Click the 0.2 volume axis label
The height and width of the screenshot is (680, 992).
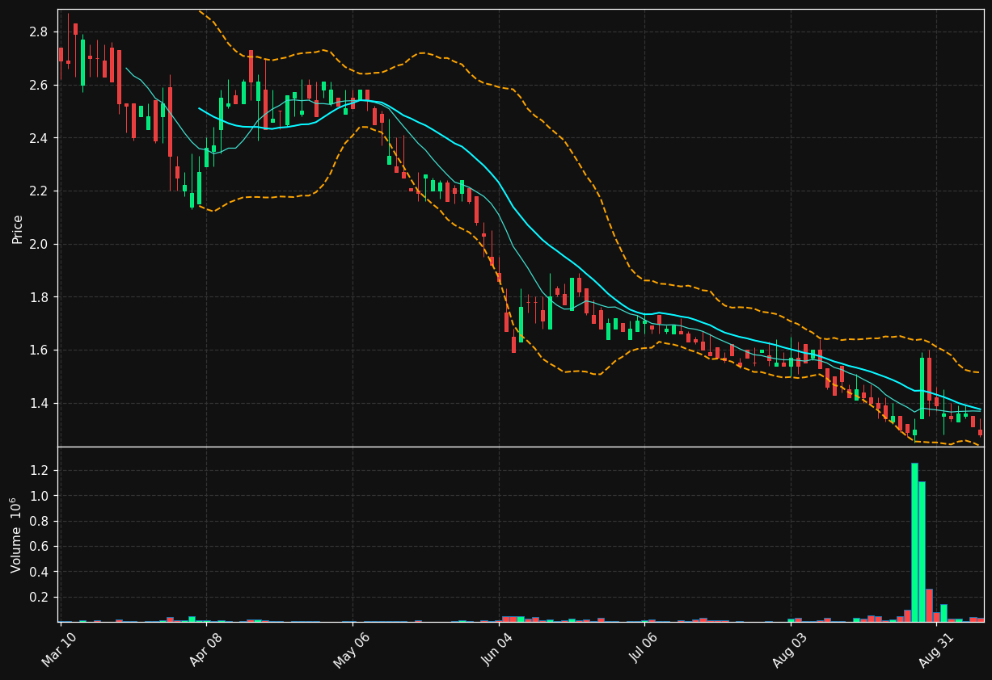(38, 598)
